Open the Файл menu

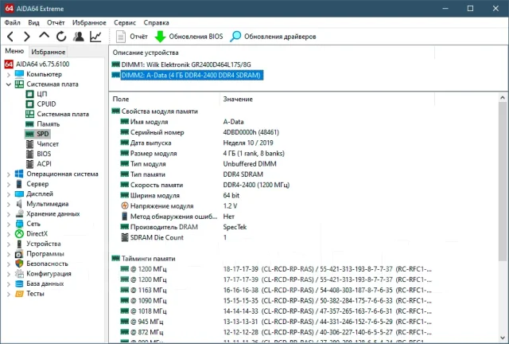(x=13, y=22)
